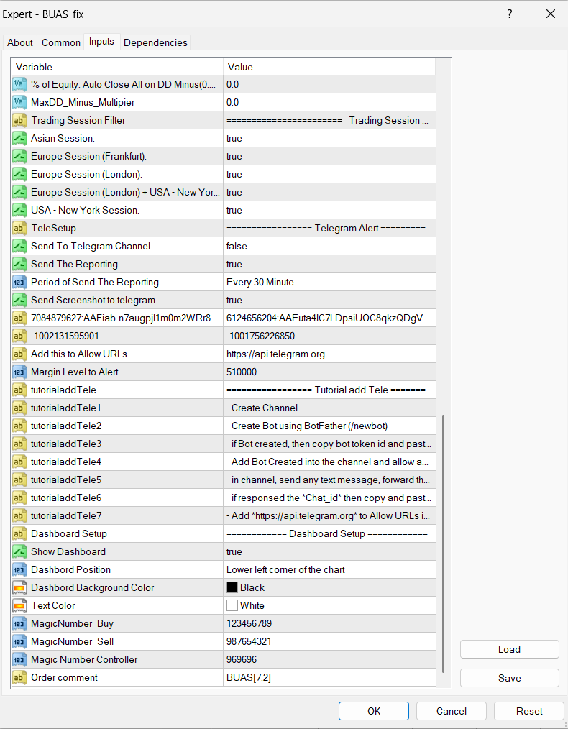Click the Dashbord Background Color icon
This screenshot has width=568, height=729.
[x=20, y=587]
